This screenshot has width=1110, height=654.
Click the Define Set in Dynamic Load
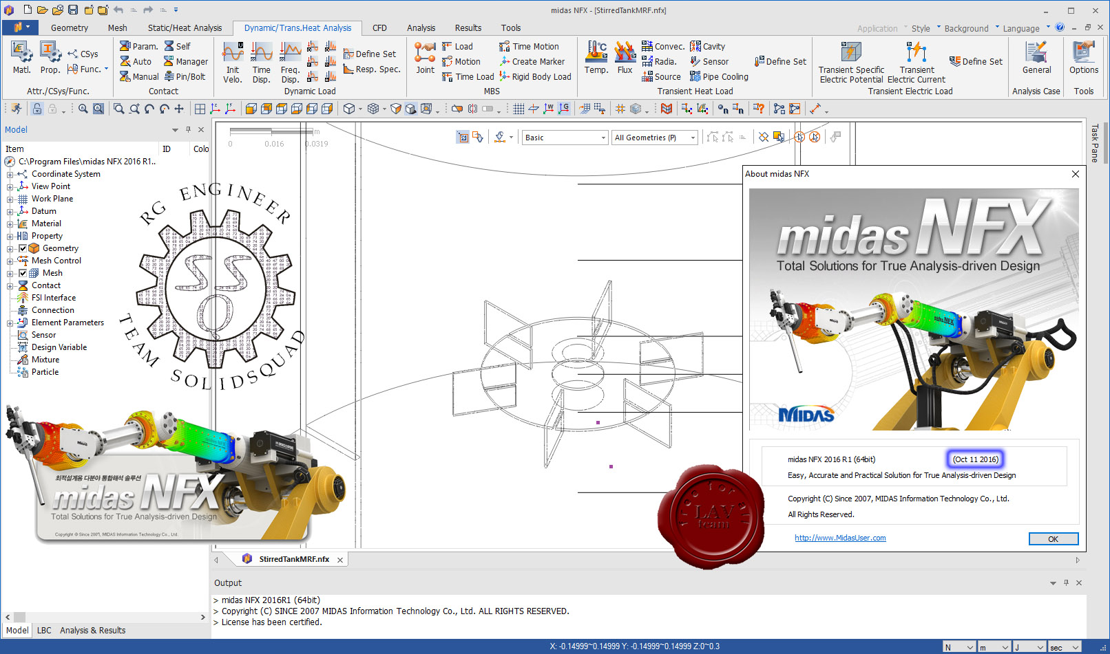[x=370, y=54]
